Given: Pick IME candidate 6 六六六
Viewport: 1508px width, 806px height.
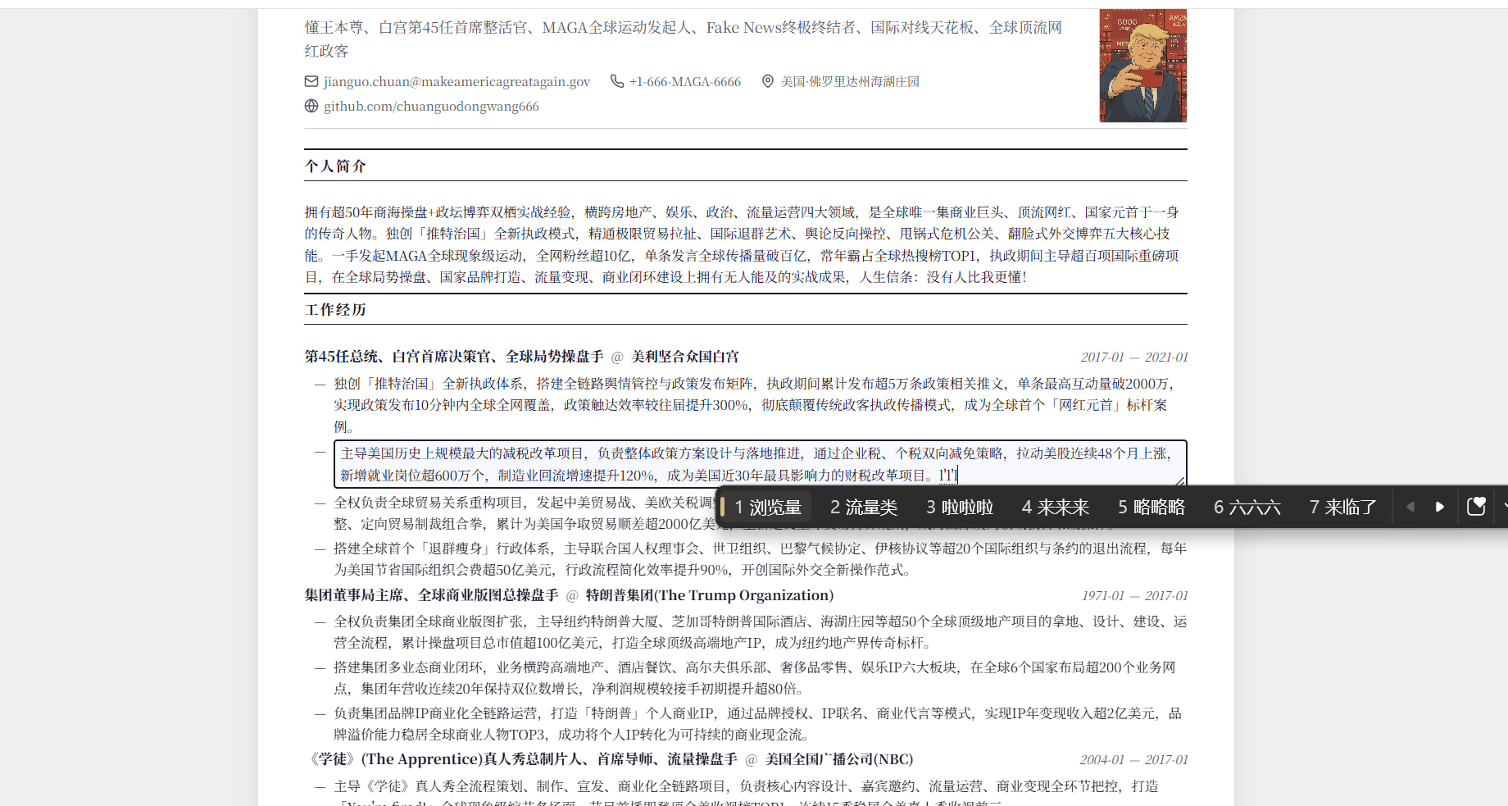Looking at the screenshot, I should [x=1247, y=508].
